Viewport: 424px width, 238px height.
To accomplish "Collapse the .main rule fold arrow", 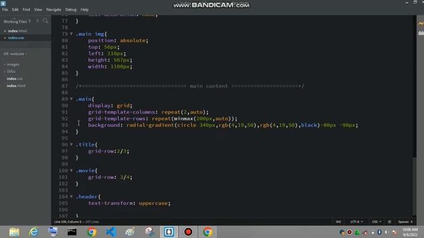I will click(x=72, y=99).
